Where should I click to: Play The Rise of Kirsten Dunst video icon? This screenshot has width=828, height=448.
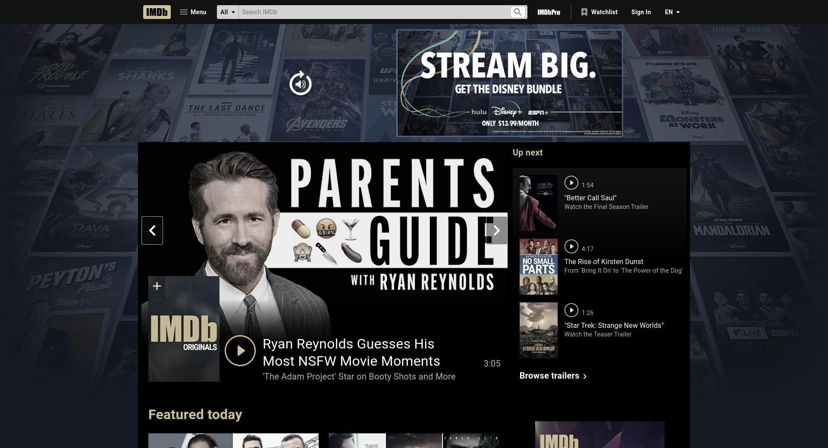(x=571, y=246)
